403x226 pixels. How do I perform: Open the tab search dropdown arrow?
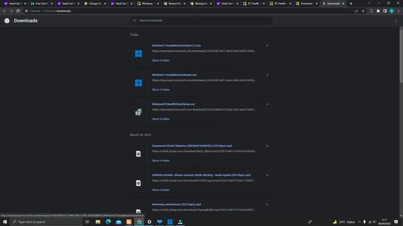coord(369,3)
